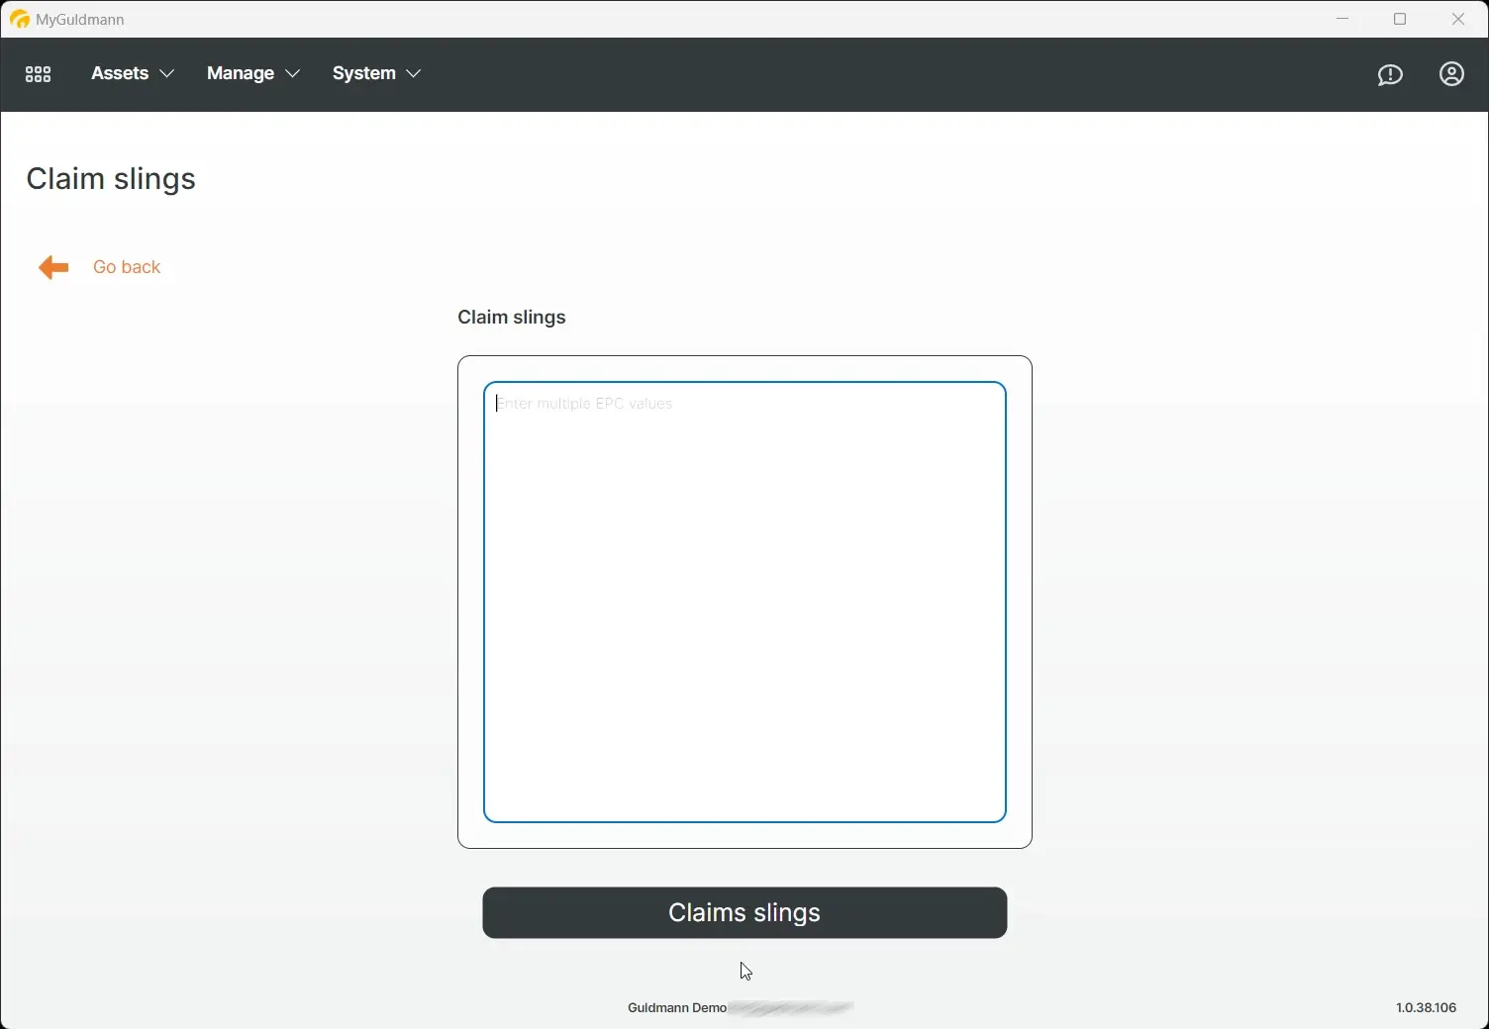Maximize the MyGuldmann window
This screenshot has height=1029, width=1489.
point(1400,19)
